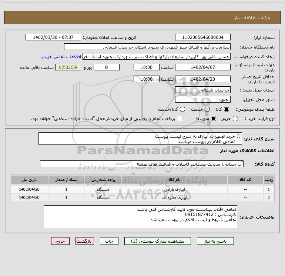
Task: Click the اطلاعات کالاهای مورد نیاز heading
Action: tap(247, 151)
